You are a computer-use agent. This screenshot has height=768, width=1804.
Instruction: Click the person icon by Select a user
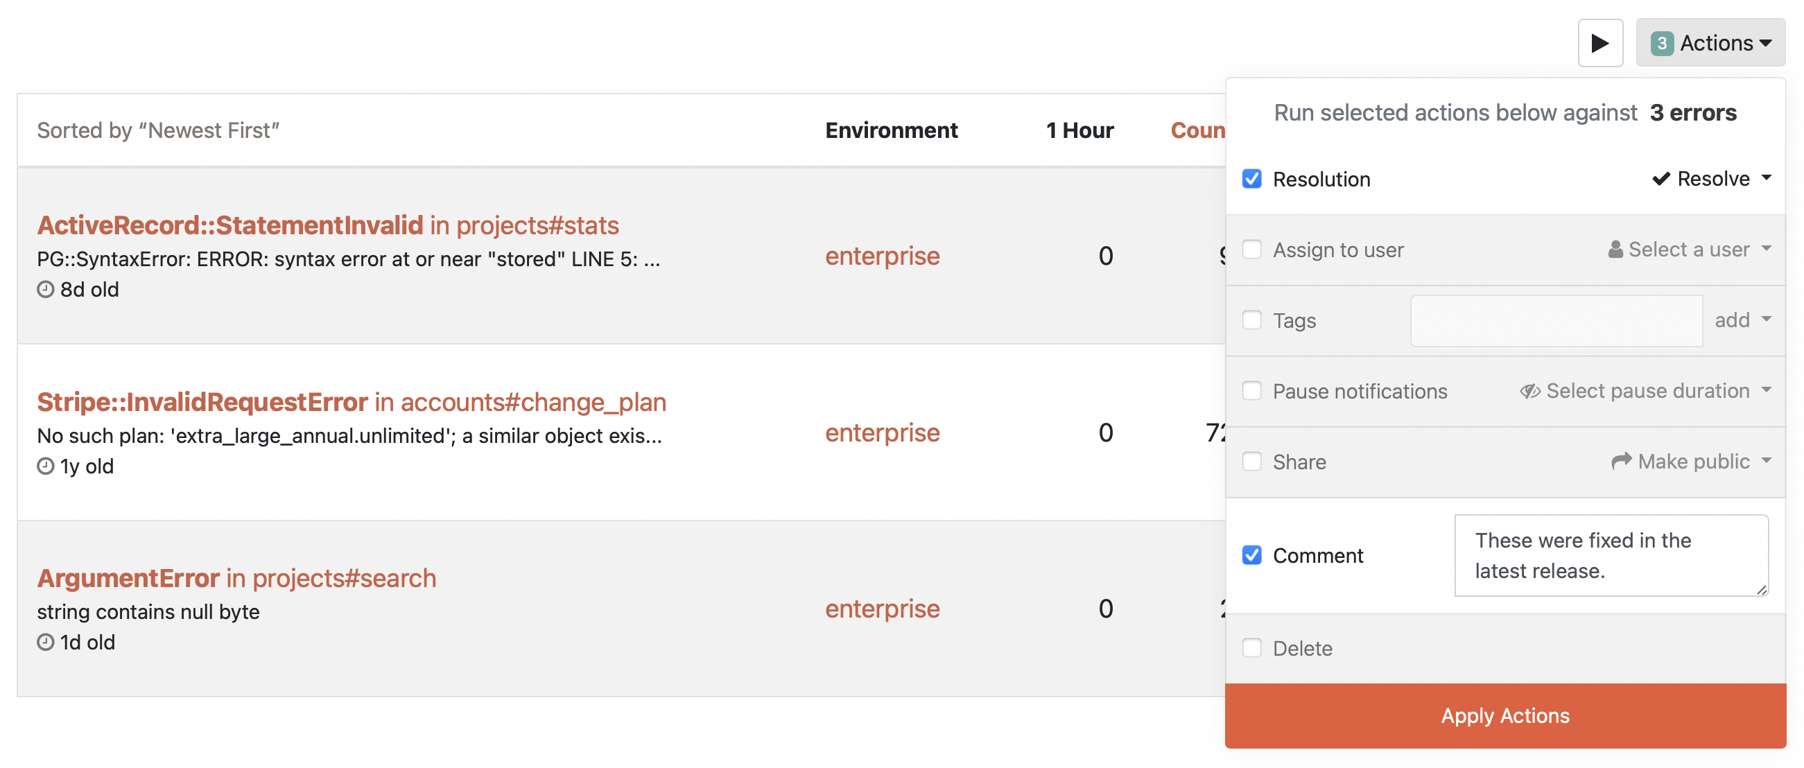pyautogui.click(x=1615, y=250)
